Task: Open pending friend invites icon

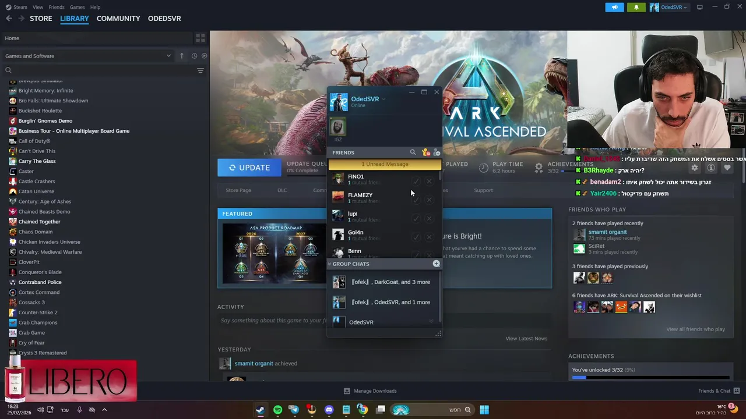Action: point(425,152)
